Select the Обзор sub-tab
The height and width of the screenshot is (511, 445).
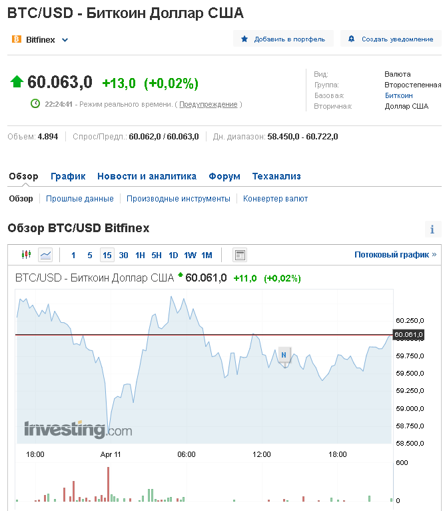21,199
